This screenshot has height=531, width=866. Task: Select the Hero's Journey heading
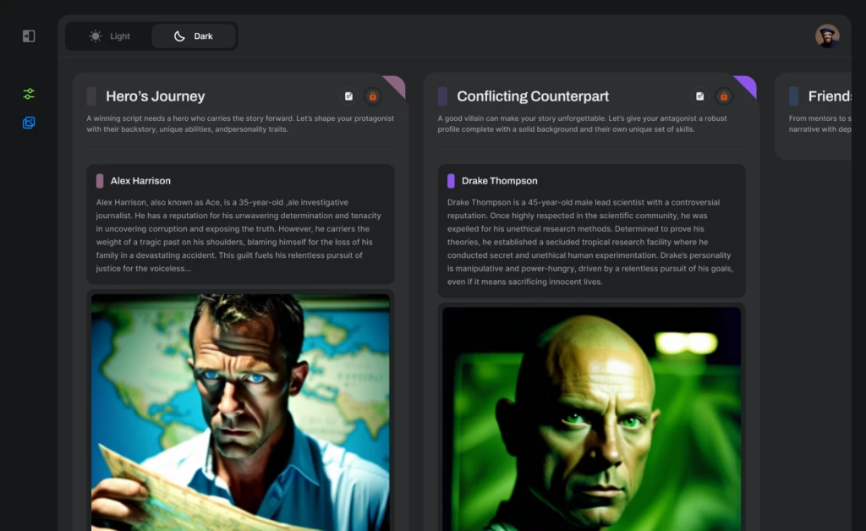[156, 96]
